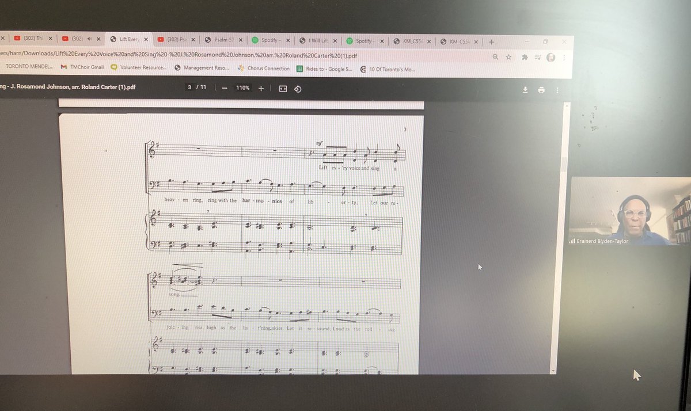Image resolution: width=691 pixels, height=411 pixels.
Task: Zoom out the PDF with minus button
Action: tap(223, 88)
